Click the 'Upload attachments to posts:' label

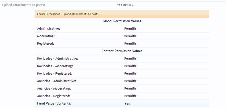pyautogui.click(x=23, y=5)
